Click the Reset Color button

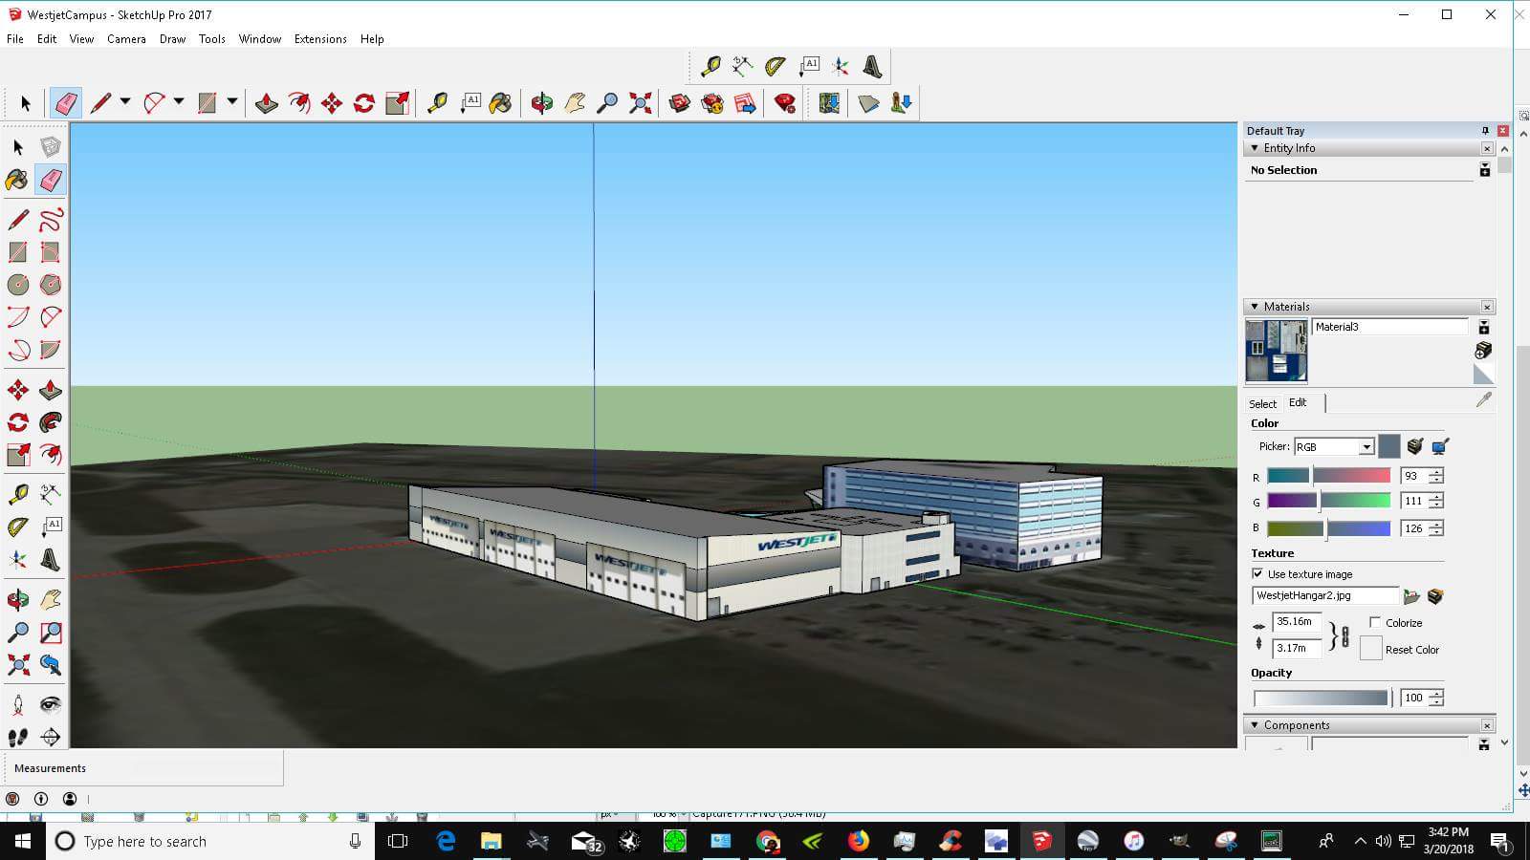click(1370, 647)
